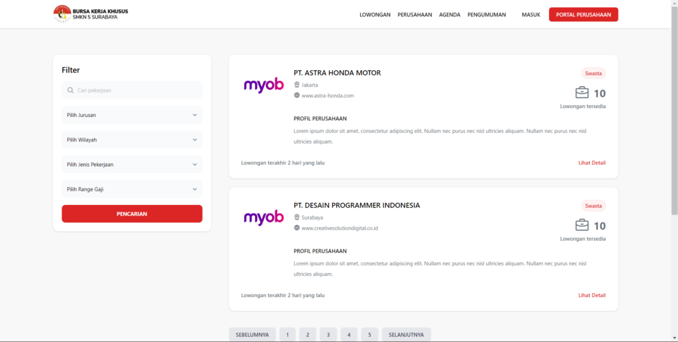Click the globe icon beside www.astra-honda.com
678x342 pixels.
pos(297,95)
